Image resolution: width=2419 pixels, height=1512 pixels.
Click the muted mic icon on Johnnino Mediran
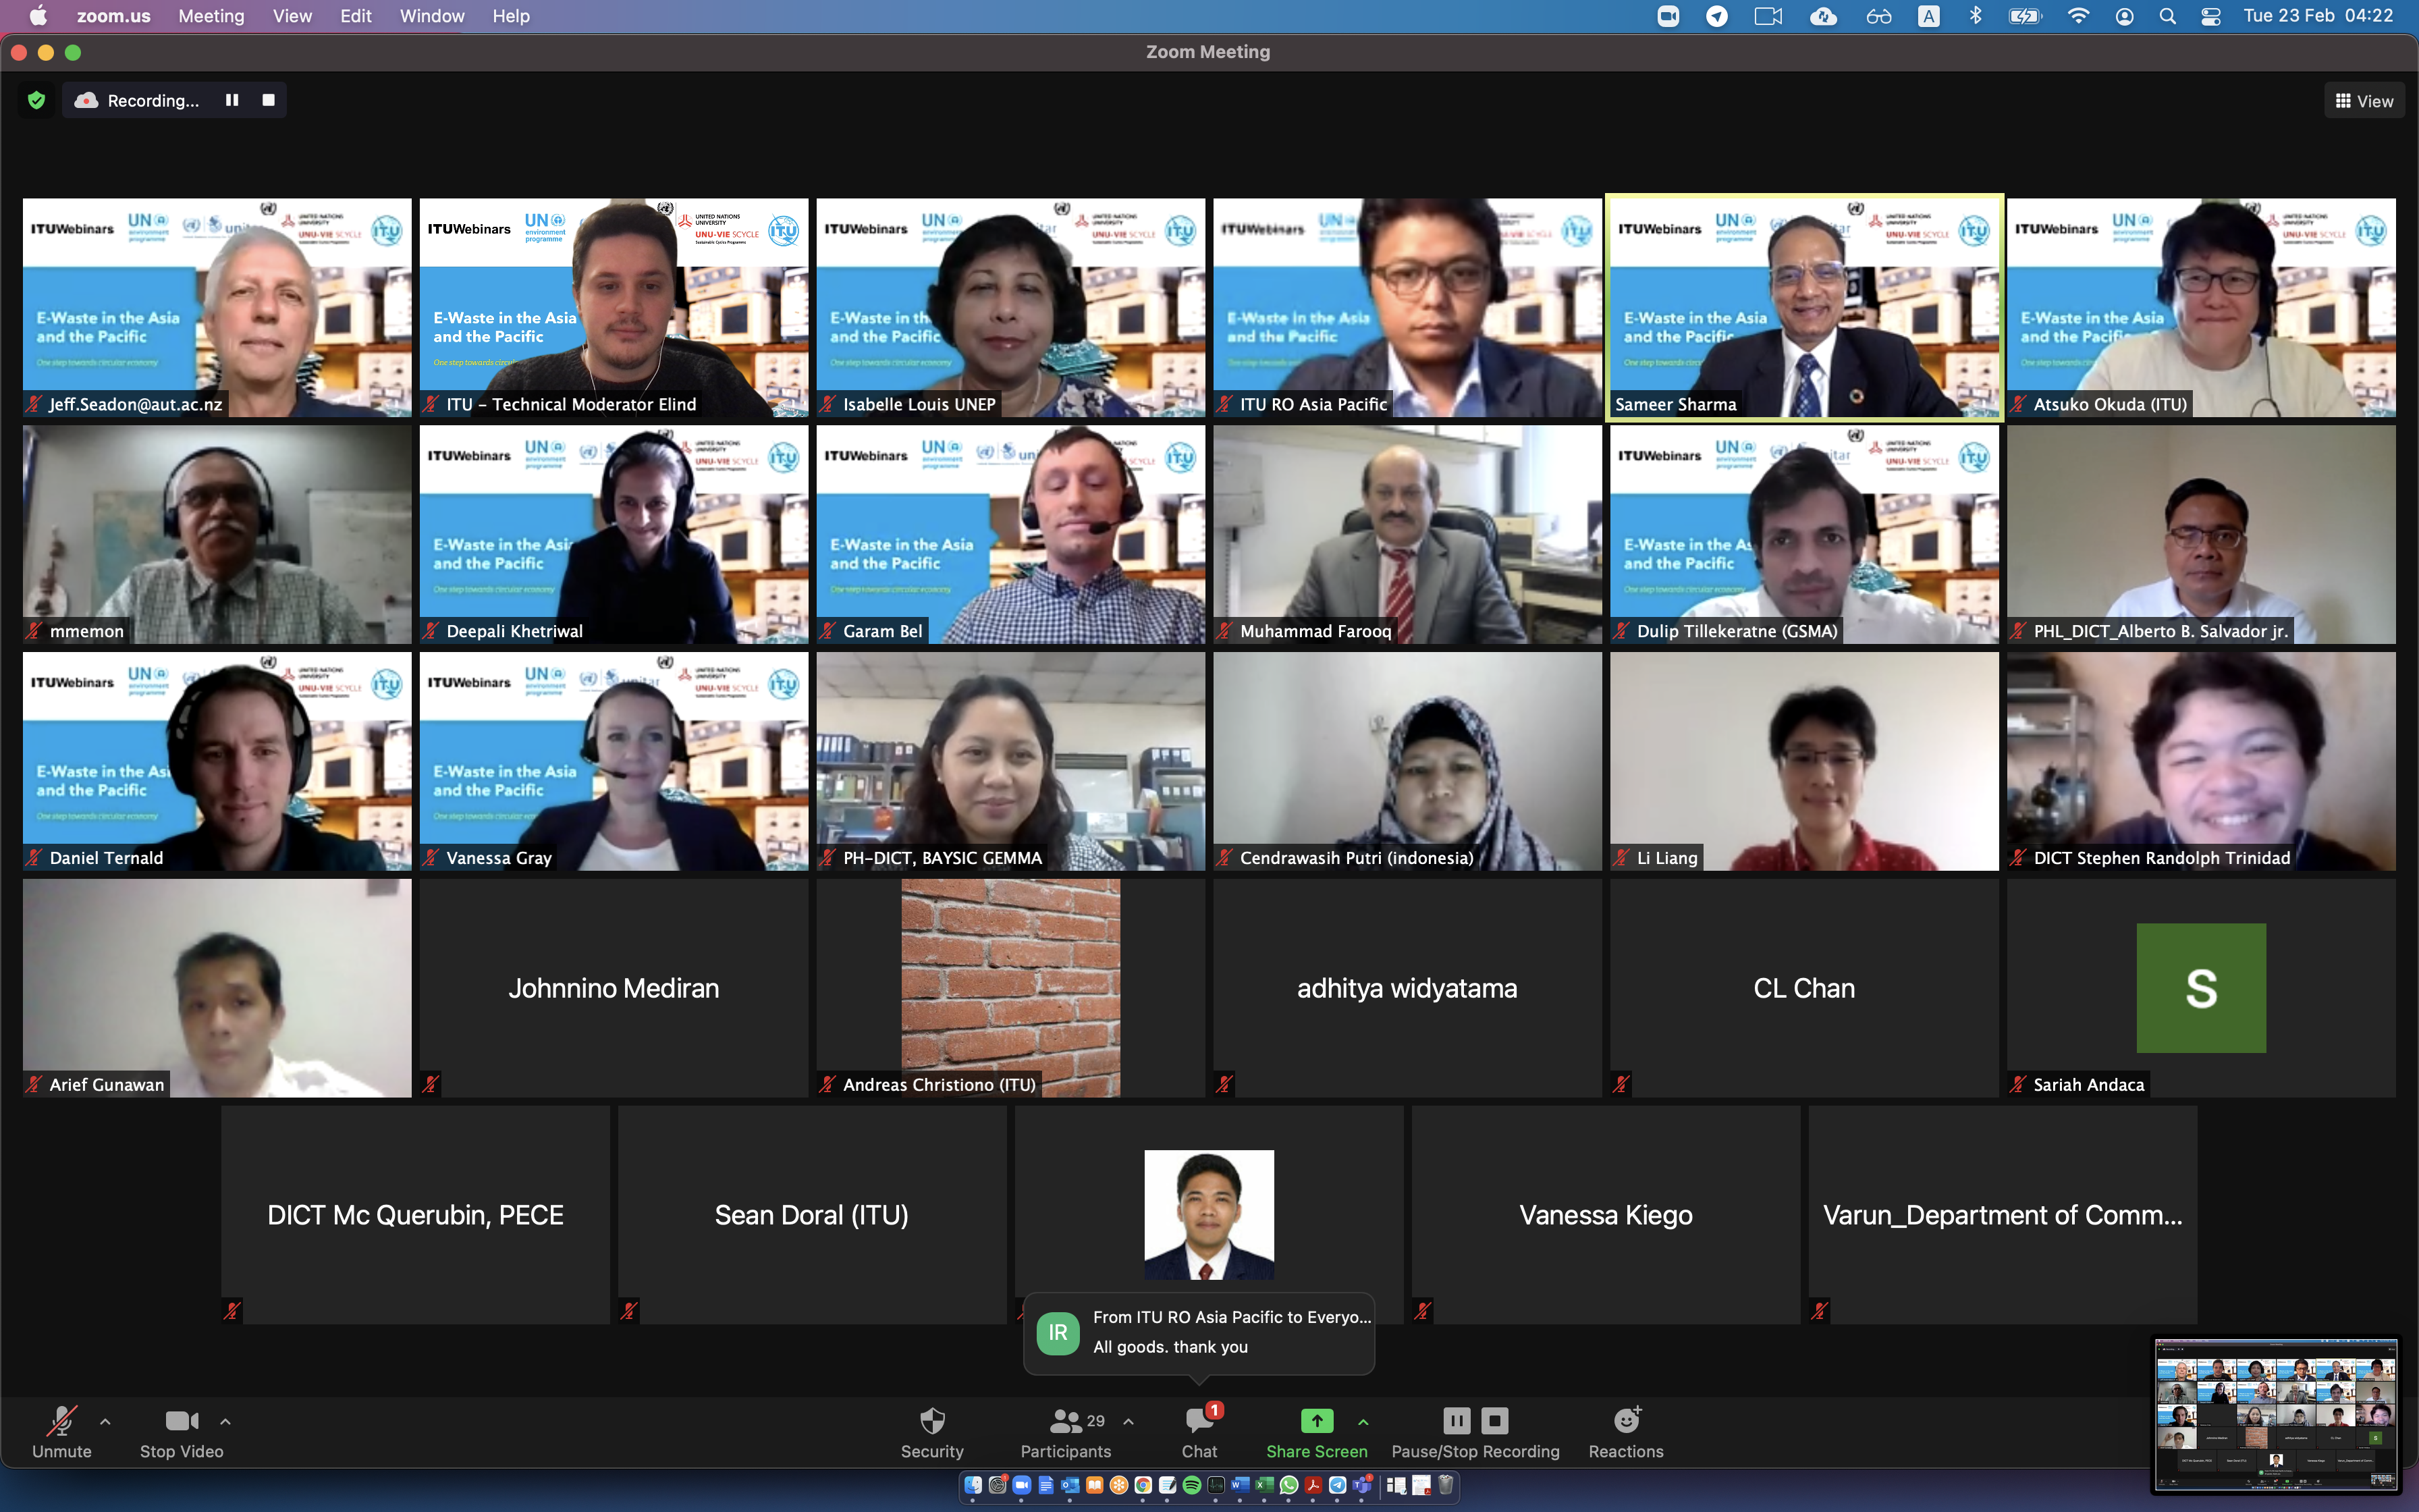pyautogui.click(x=431, y=1084)
